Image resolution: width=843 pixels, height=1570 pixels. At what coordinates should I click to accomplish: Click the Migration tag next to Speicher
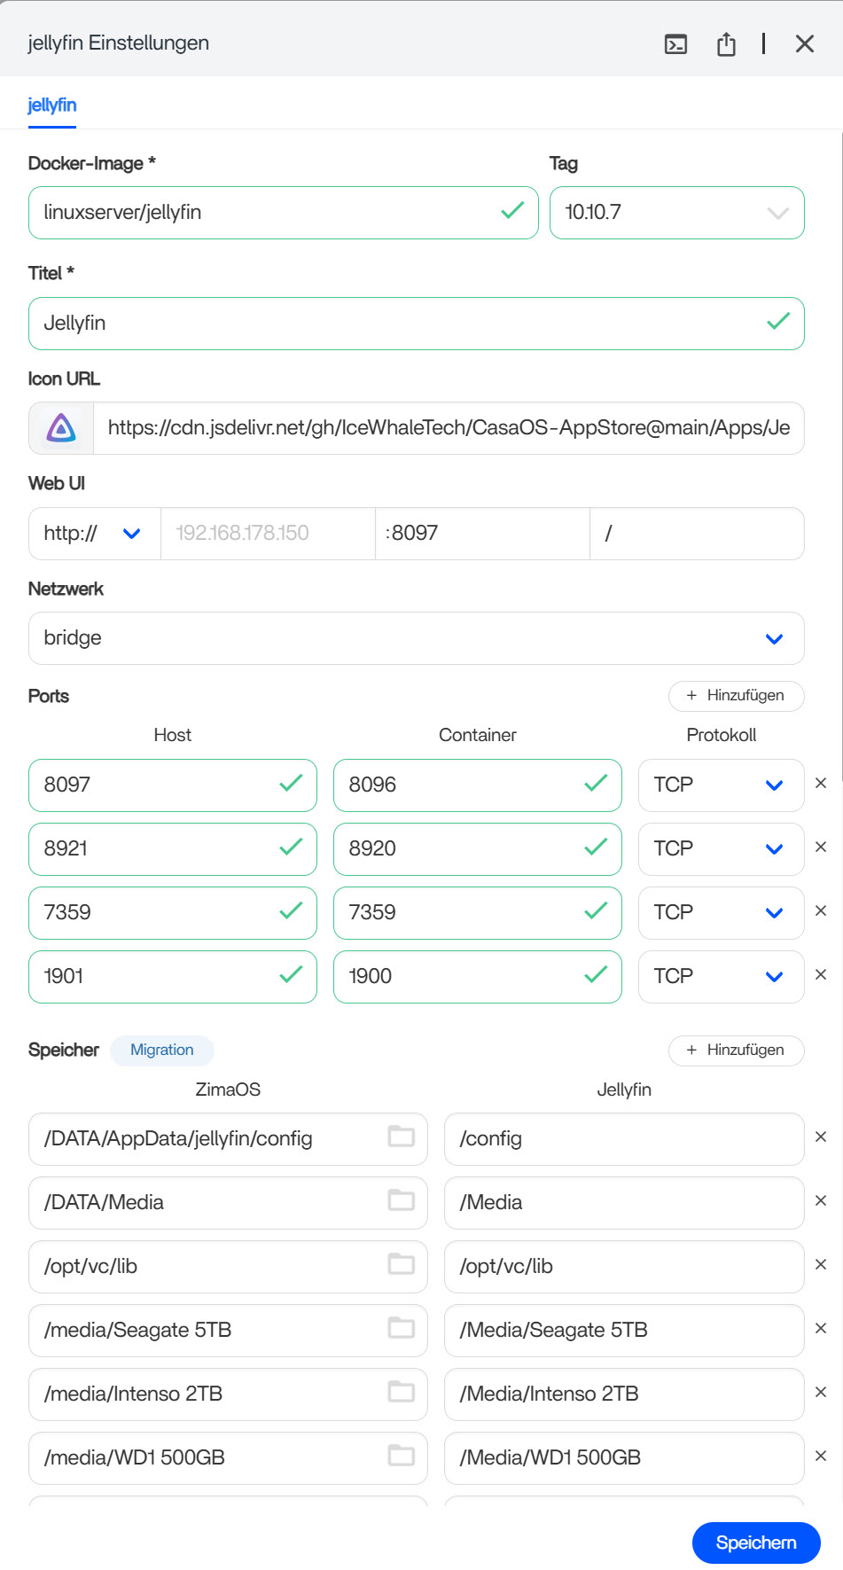point(161,1051)
